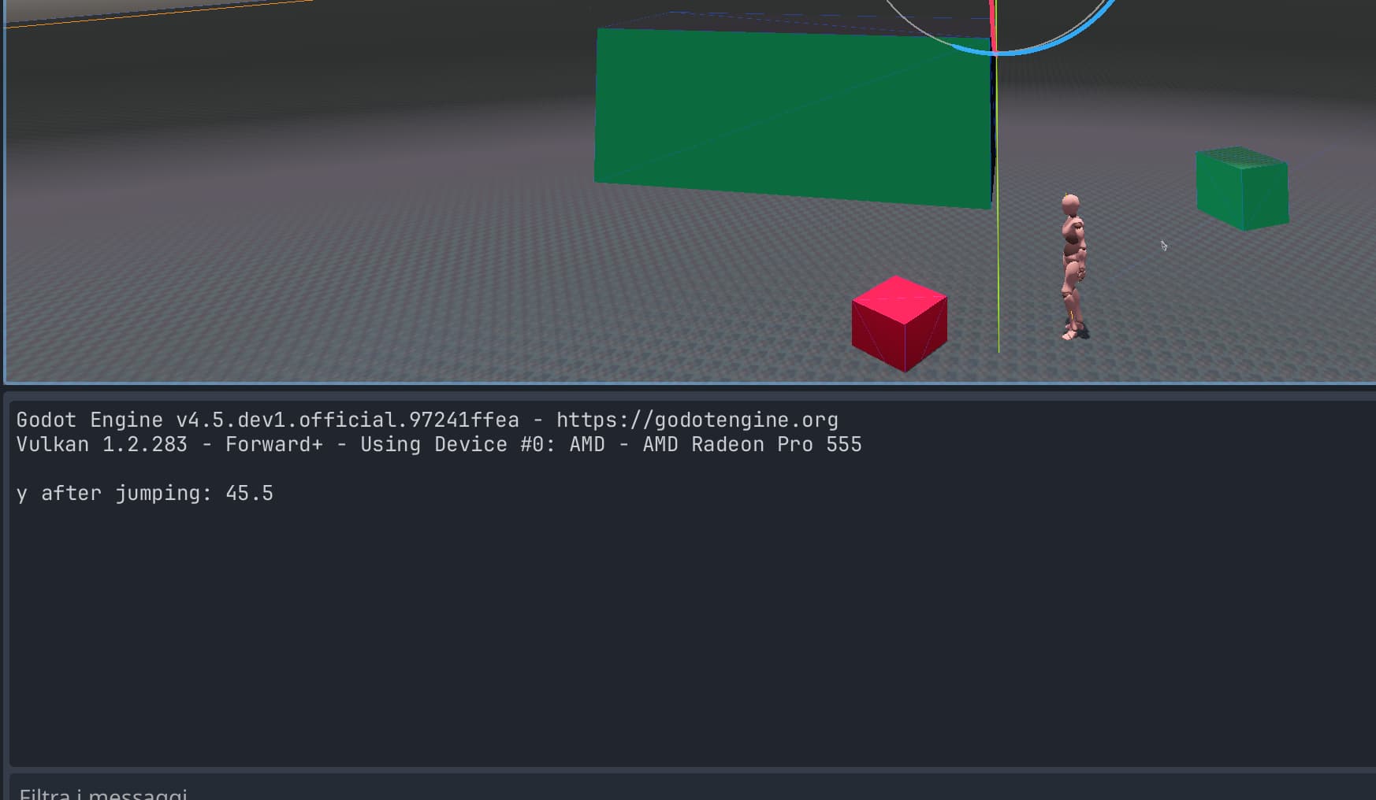The height and width of the screenshot is (800, 1376).
Task: Open the https://godotengine.org link in output
Action: (697, 420)
